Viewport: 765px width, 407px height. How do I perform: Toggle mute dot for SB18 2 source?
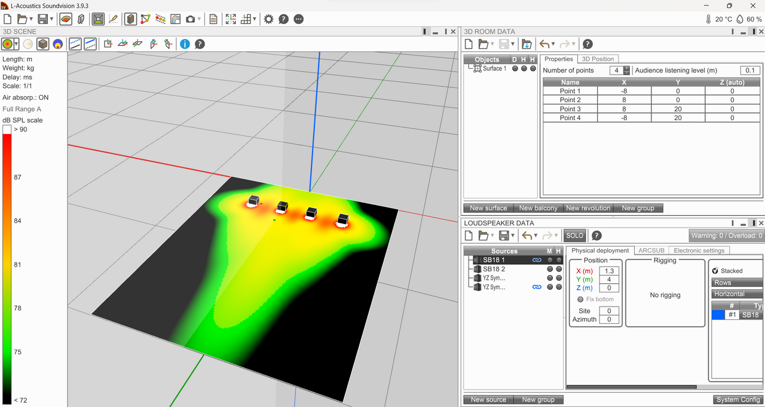[x=550, y=269]
